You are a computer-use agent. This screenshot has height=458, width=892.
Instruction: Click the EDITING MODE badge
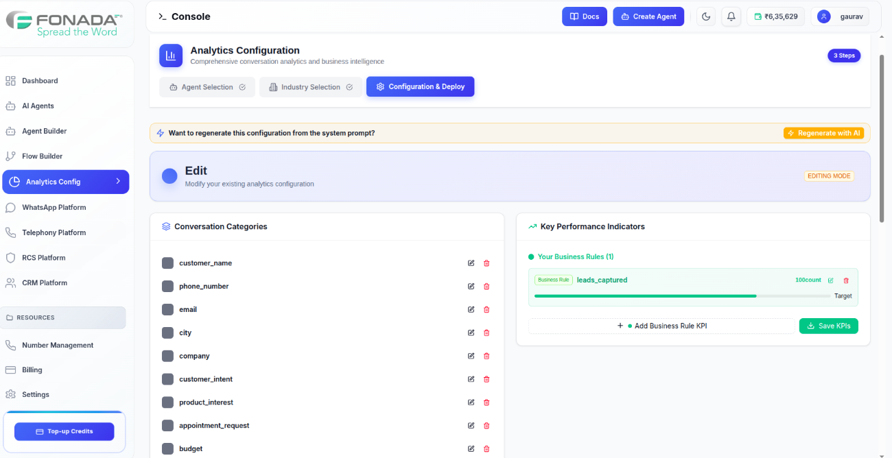829,176
